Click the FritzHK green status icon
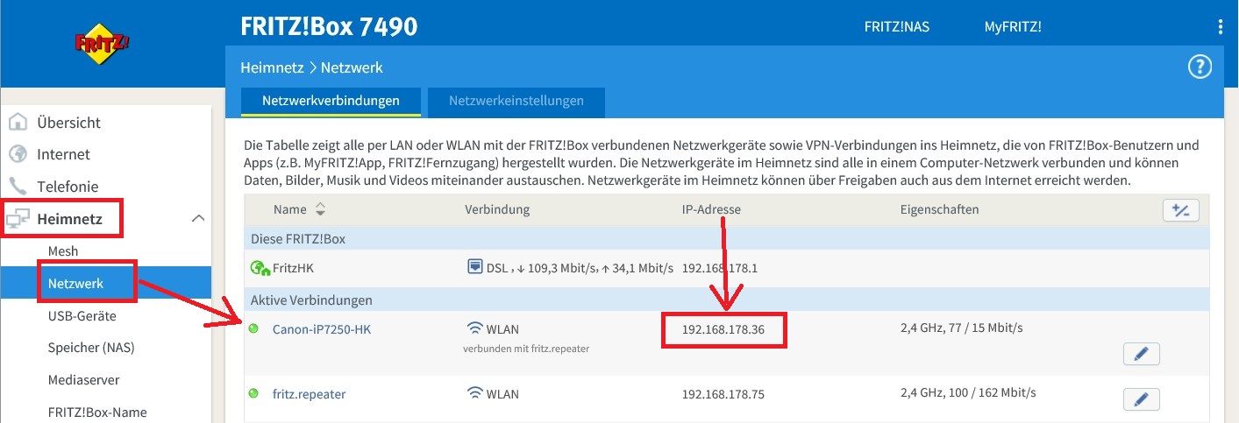The width and height of the screenshot is (1239, 423). (259, 268)
